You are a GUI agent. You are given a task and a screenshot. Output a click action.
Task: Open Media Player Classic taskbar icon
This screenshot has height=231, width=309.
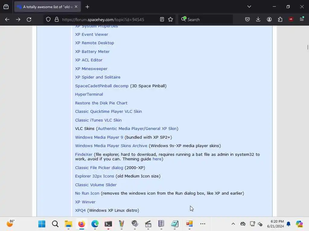pyautogui.click(x=148, y=224)
